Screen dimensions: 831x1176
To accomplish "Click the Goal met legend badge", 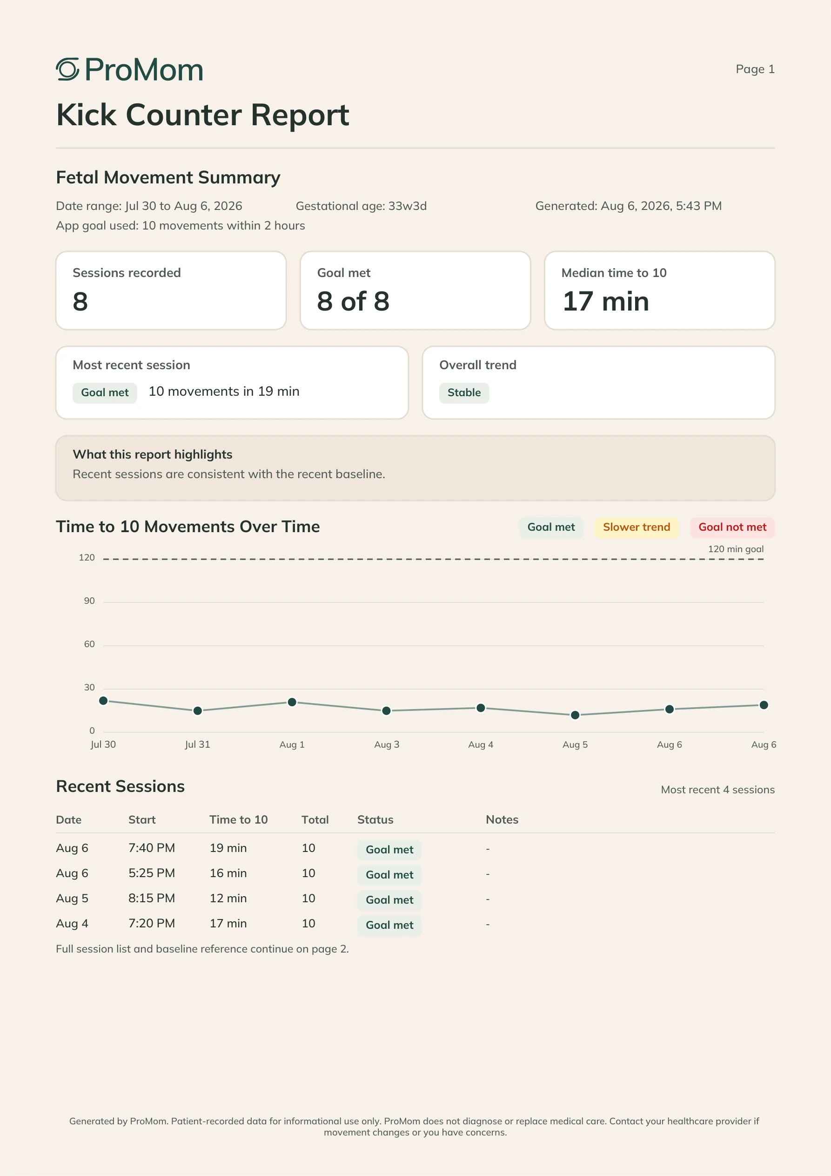I will pos(551,527).
